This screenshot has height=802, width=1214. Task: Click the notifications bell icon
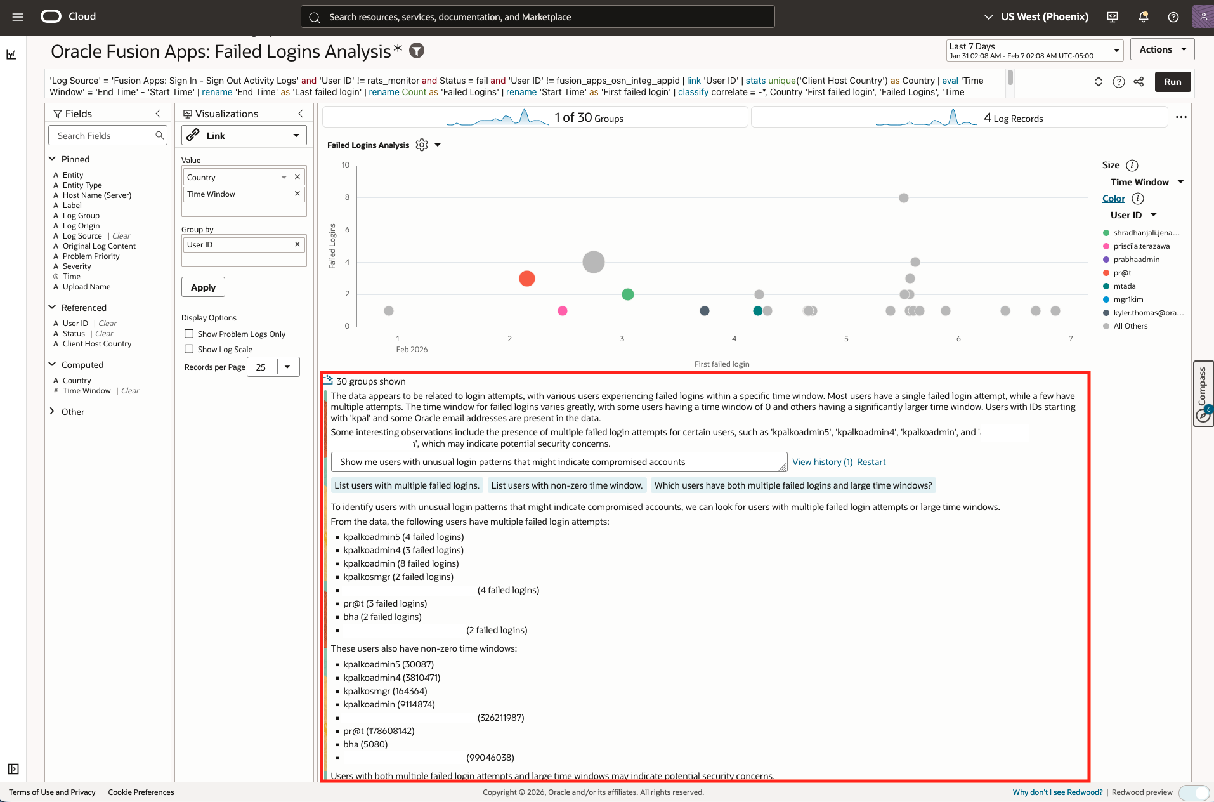[1143, 17]
